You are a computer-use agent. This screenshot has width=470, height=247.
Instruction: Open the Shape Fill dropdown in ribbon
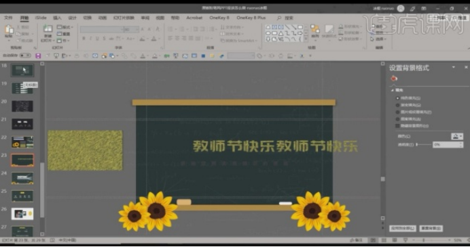(x=350, y=26)
